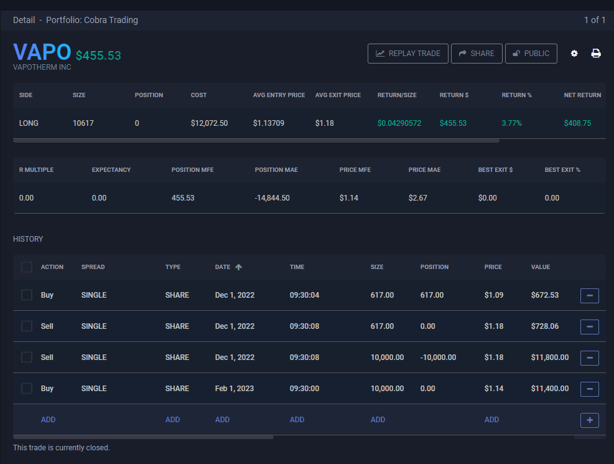Toggle the Public visibility button
This screenshot has width=614, height=464.
[x=531, y=54]
